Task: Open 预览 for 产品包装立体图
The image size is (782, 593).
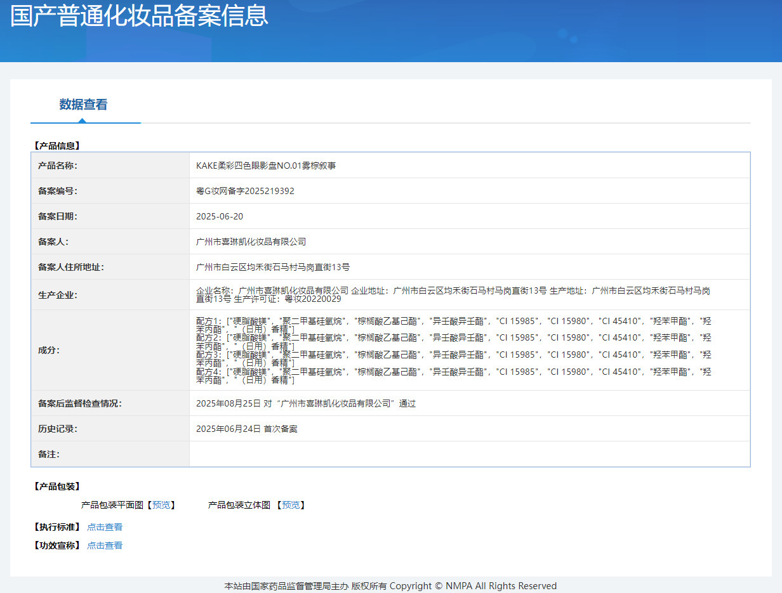Action: 291,505
